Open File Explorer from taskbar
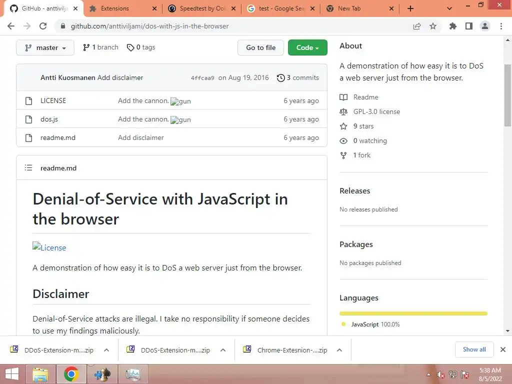Image resolution: width=512 pixels, height=384 pixels. 40,374
